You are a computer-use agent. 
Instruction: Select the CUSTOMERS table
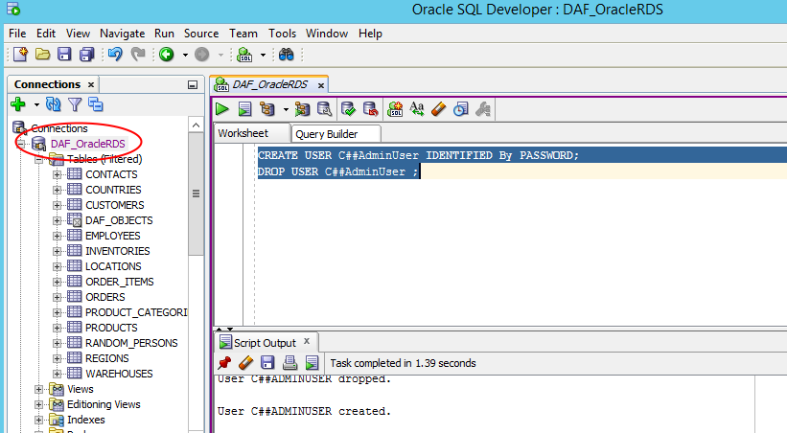coord(114,205)
